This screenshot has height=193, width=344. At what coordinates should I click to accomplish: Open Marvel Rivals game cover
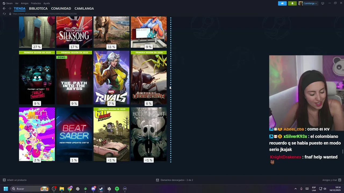[x=111, y=77]
